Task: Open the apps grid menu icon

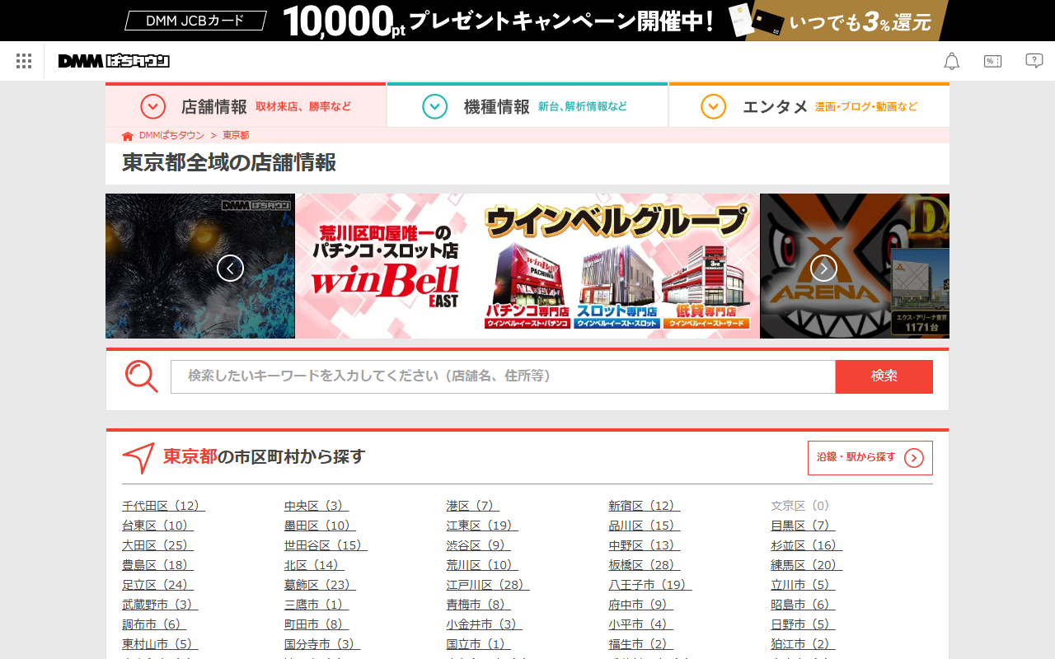Action: [24, 61]
